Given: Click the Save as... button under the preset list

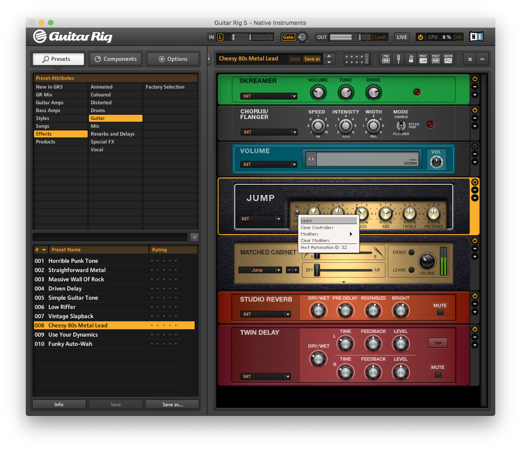Looking at the screenshot, I should [x=172, y=404].
